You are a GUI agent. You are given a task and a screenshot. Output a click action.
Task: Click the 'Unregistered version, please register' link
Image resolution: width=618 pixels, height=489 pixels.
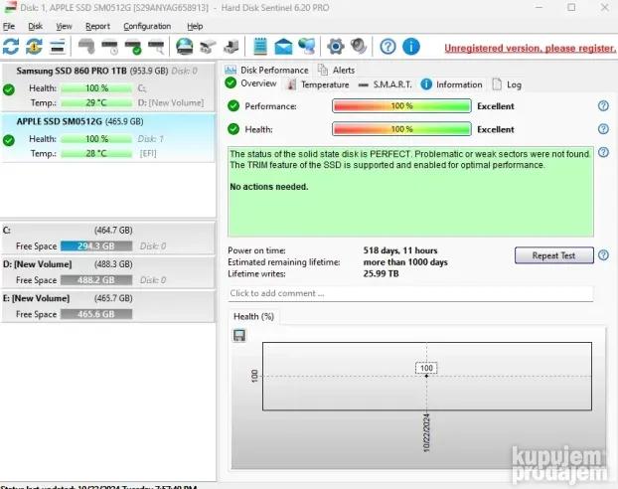click(529, 48)
